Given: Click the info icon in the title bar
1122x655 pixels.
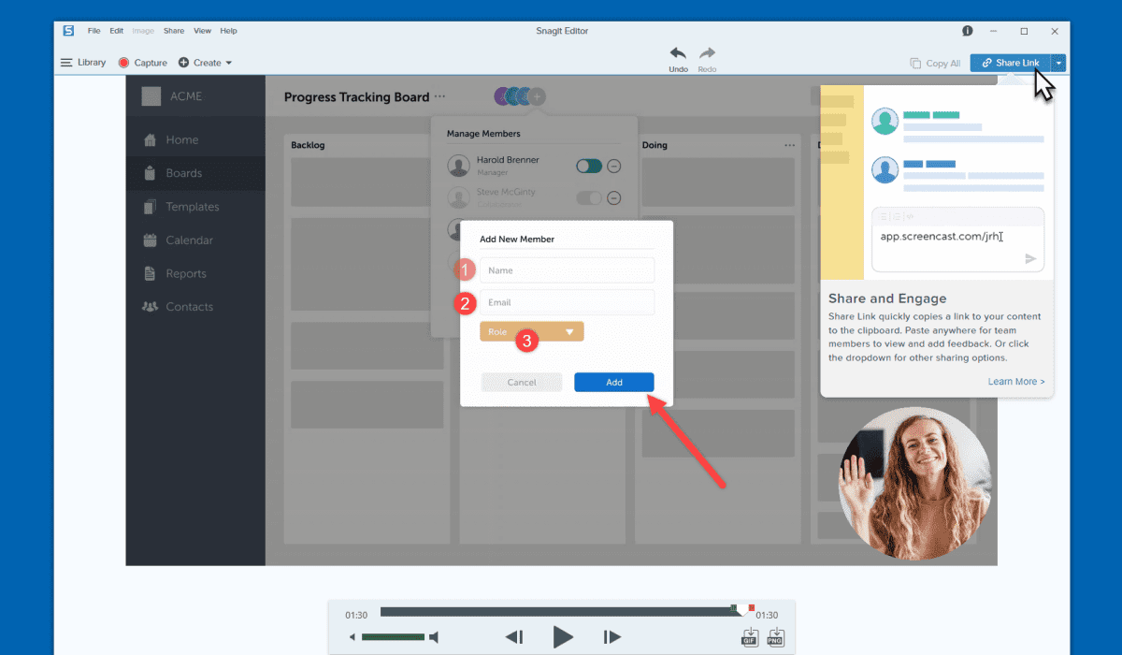Looking at the screenshot, I should 968,31.
